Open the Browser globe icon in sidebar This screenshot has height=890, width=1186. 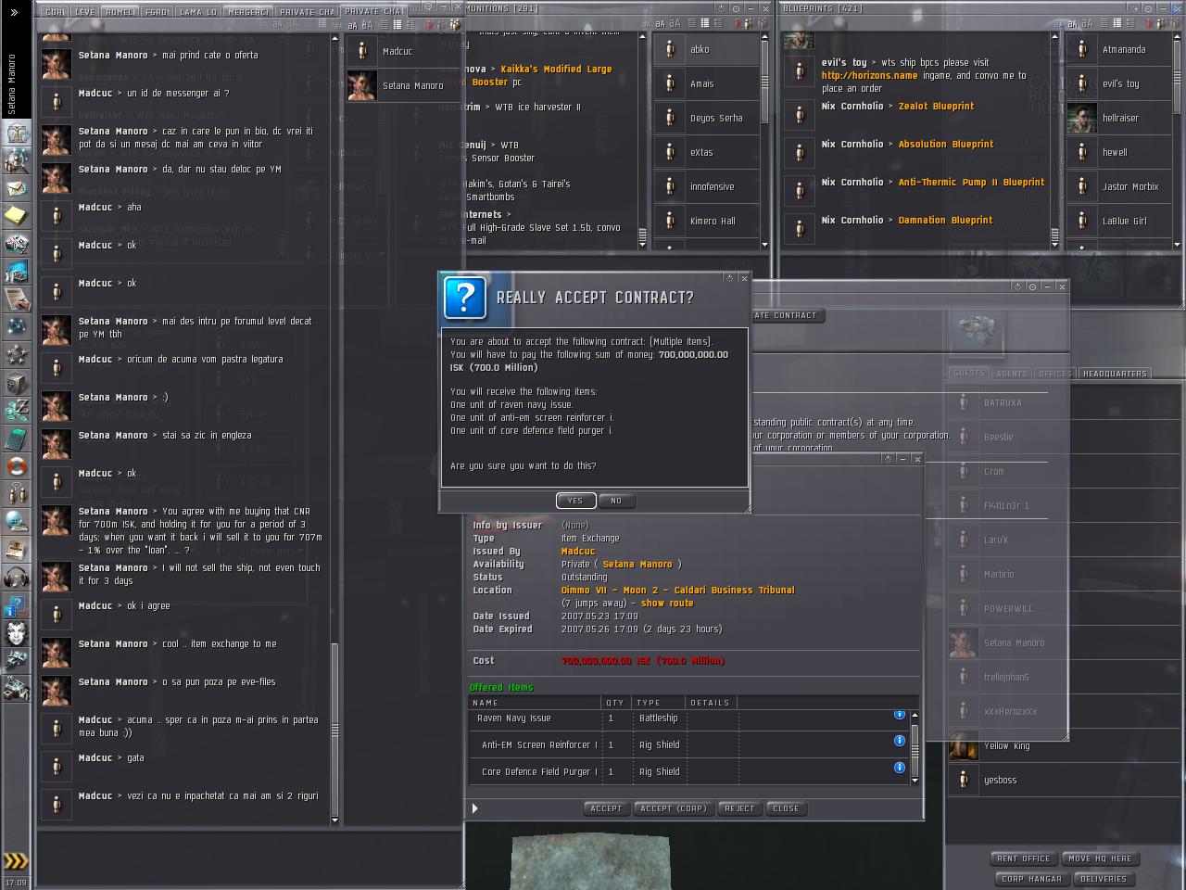point(16,522)
